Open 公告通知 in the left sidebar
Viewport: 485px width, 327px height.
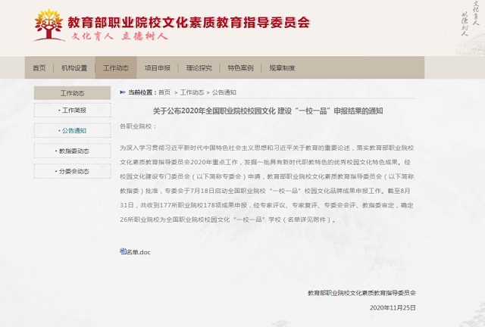coord(74,131)
